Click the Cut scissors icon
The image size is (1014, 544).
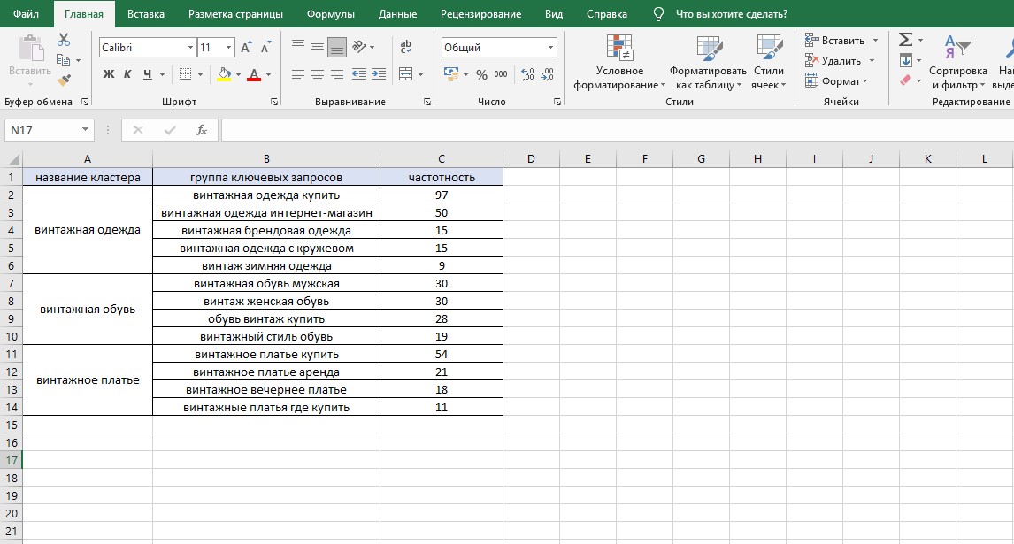pos(64,40)
